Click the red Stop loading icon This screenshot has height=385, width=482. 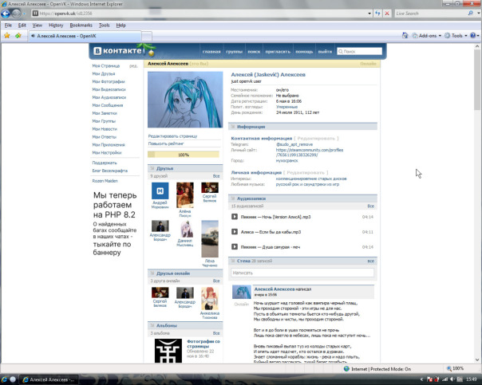(x=387, y=14)
